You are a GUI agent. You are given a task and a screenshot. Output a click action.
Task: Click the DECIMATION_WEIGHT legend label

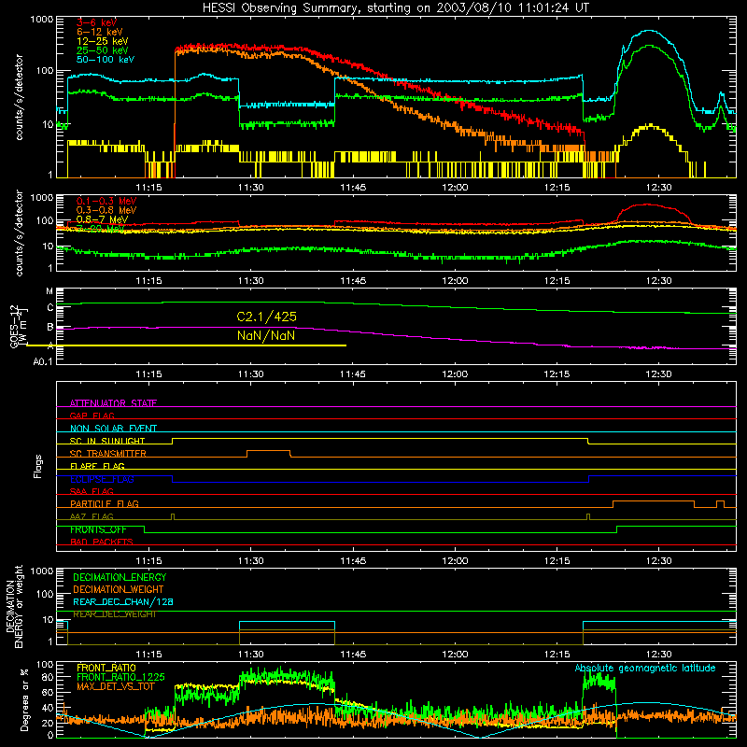[x=119, y=589]
